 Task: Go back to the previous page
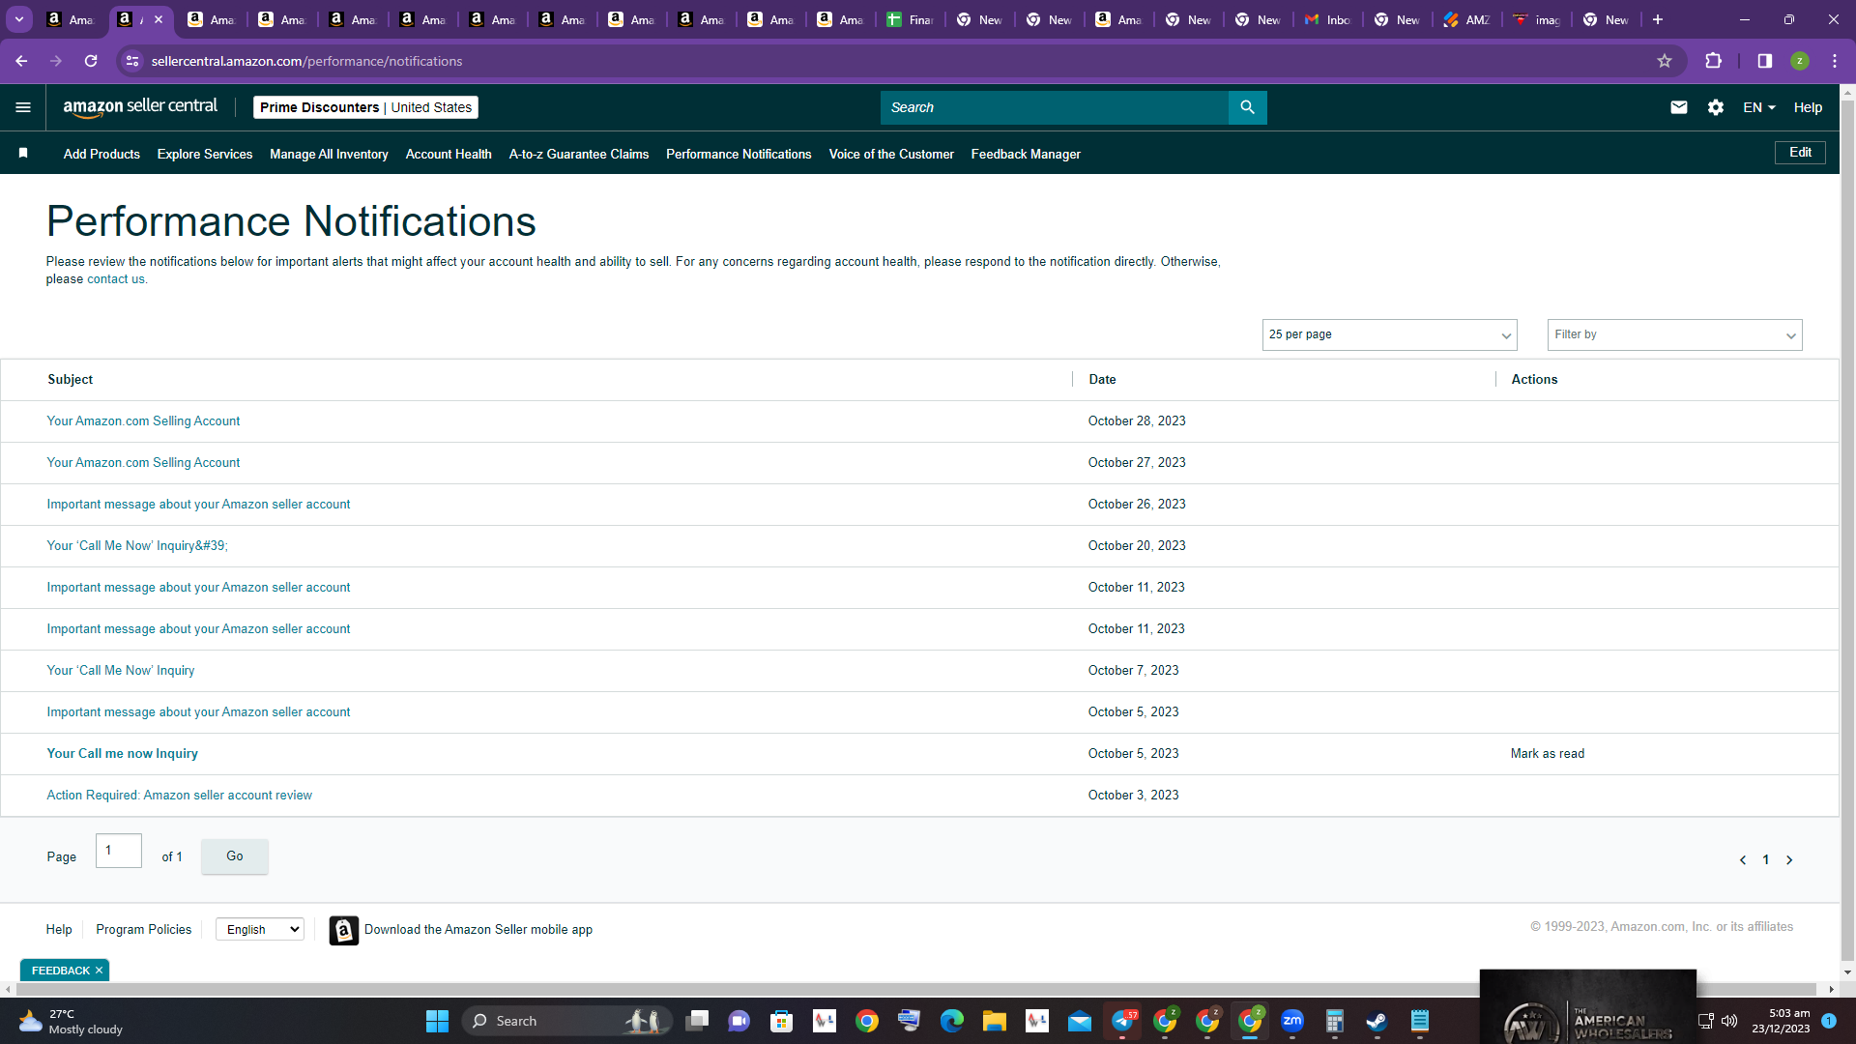[21, 61]
